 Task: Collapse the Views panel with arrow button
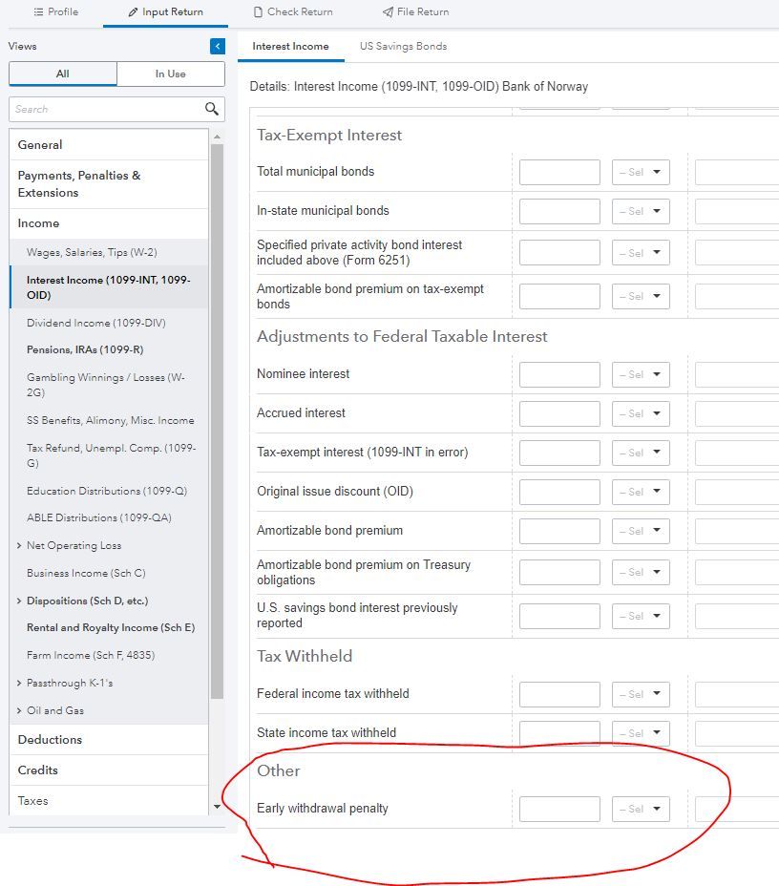coord(218,47)
